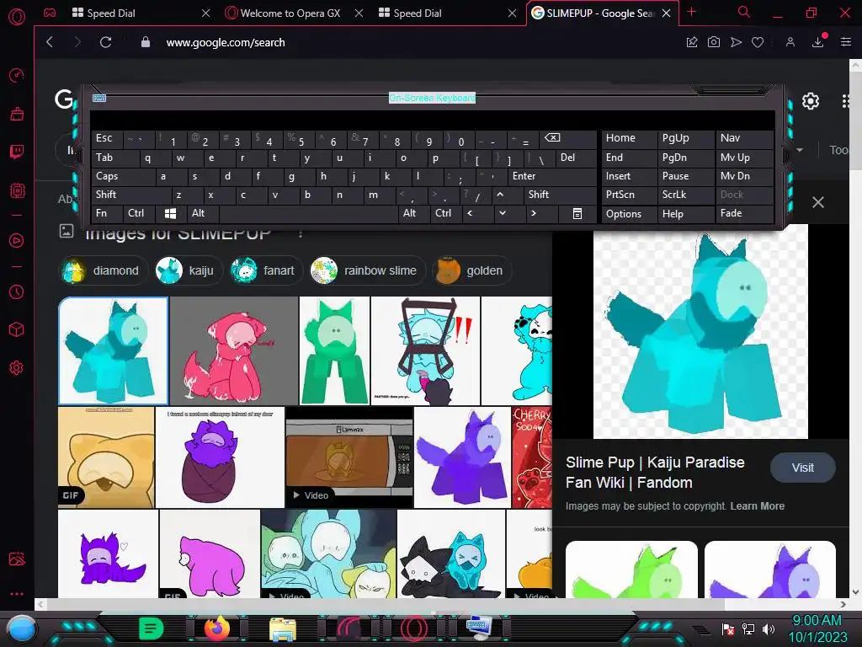Toggle left Shift on on-screen keyboard
The height and width of the screenshot is (647, 862).
[x=131, y=195]
